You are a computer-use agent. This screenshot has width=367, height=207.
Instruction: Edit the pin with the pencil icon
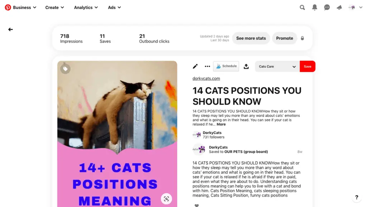point(195,66)
